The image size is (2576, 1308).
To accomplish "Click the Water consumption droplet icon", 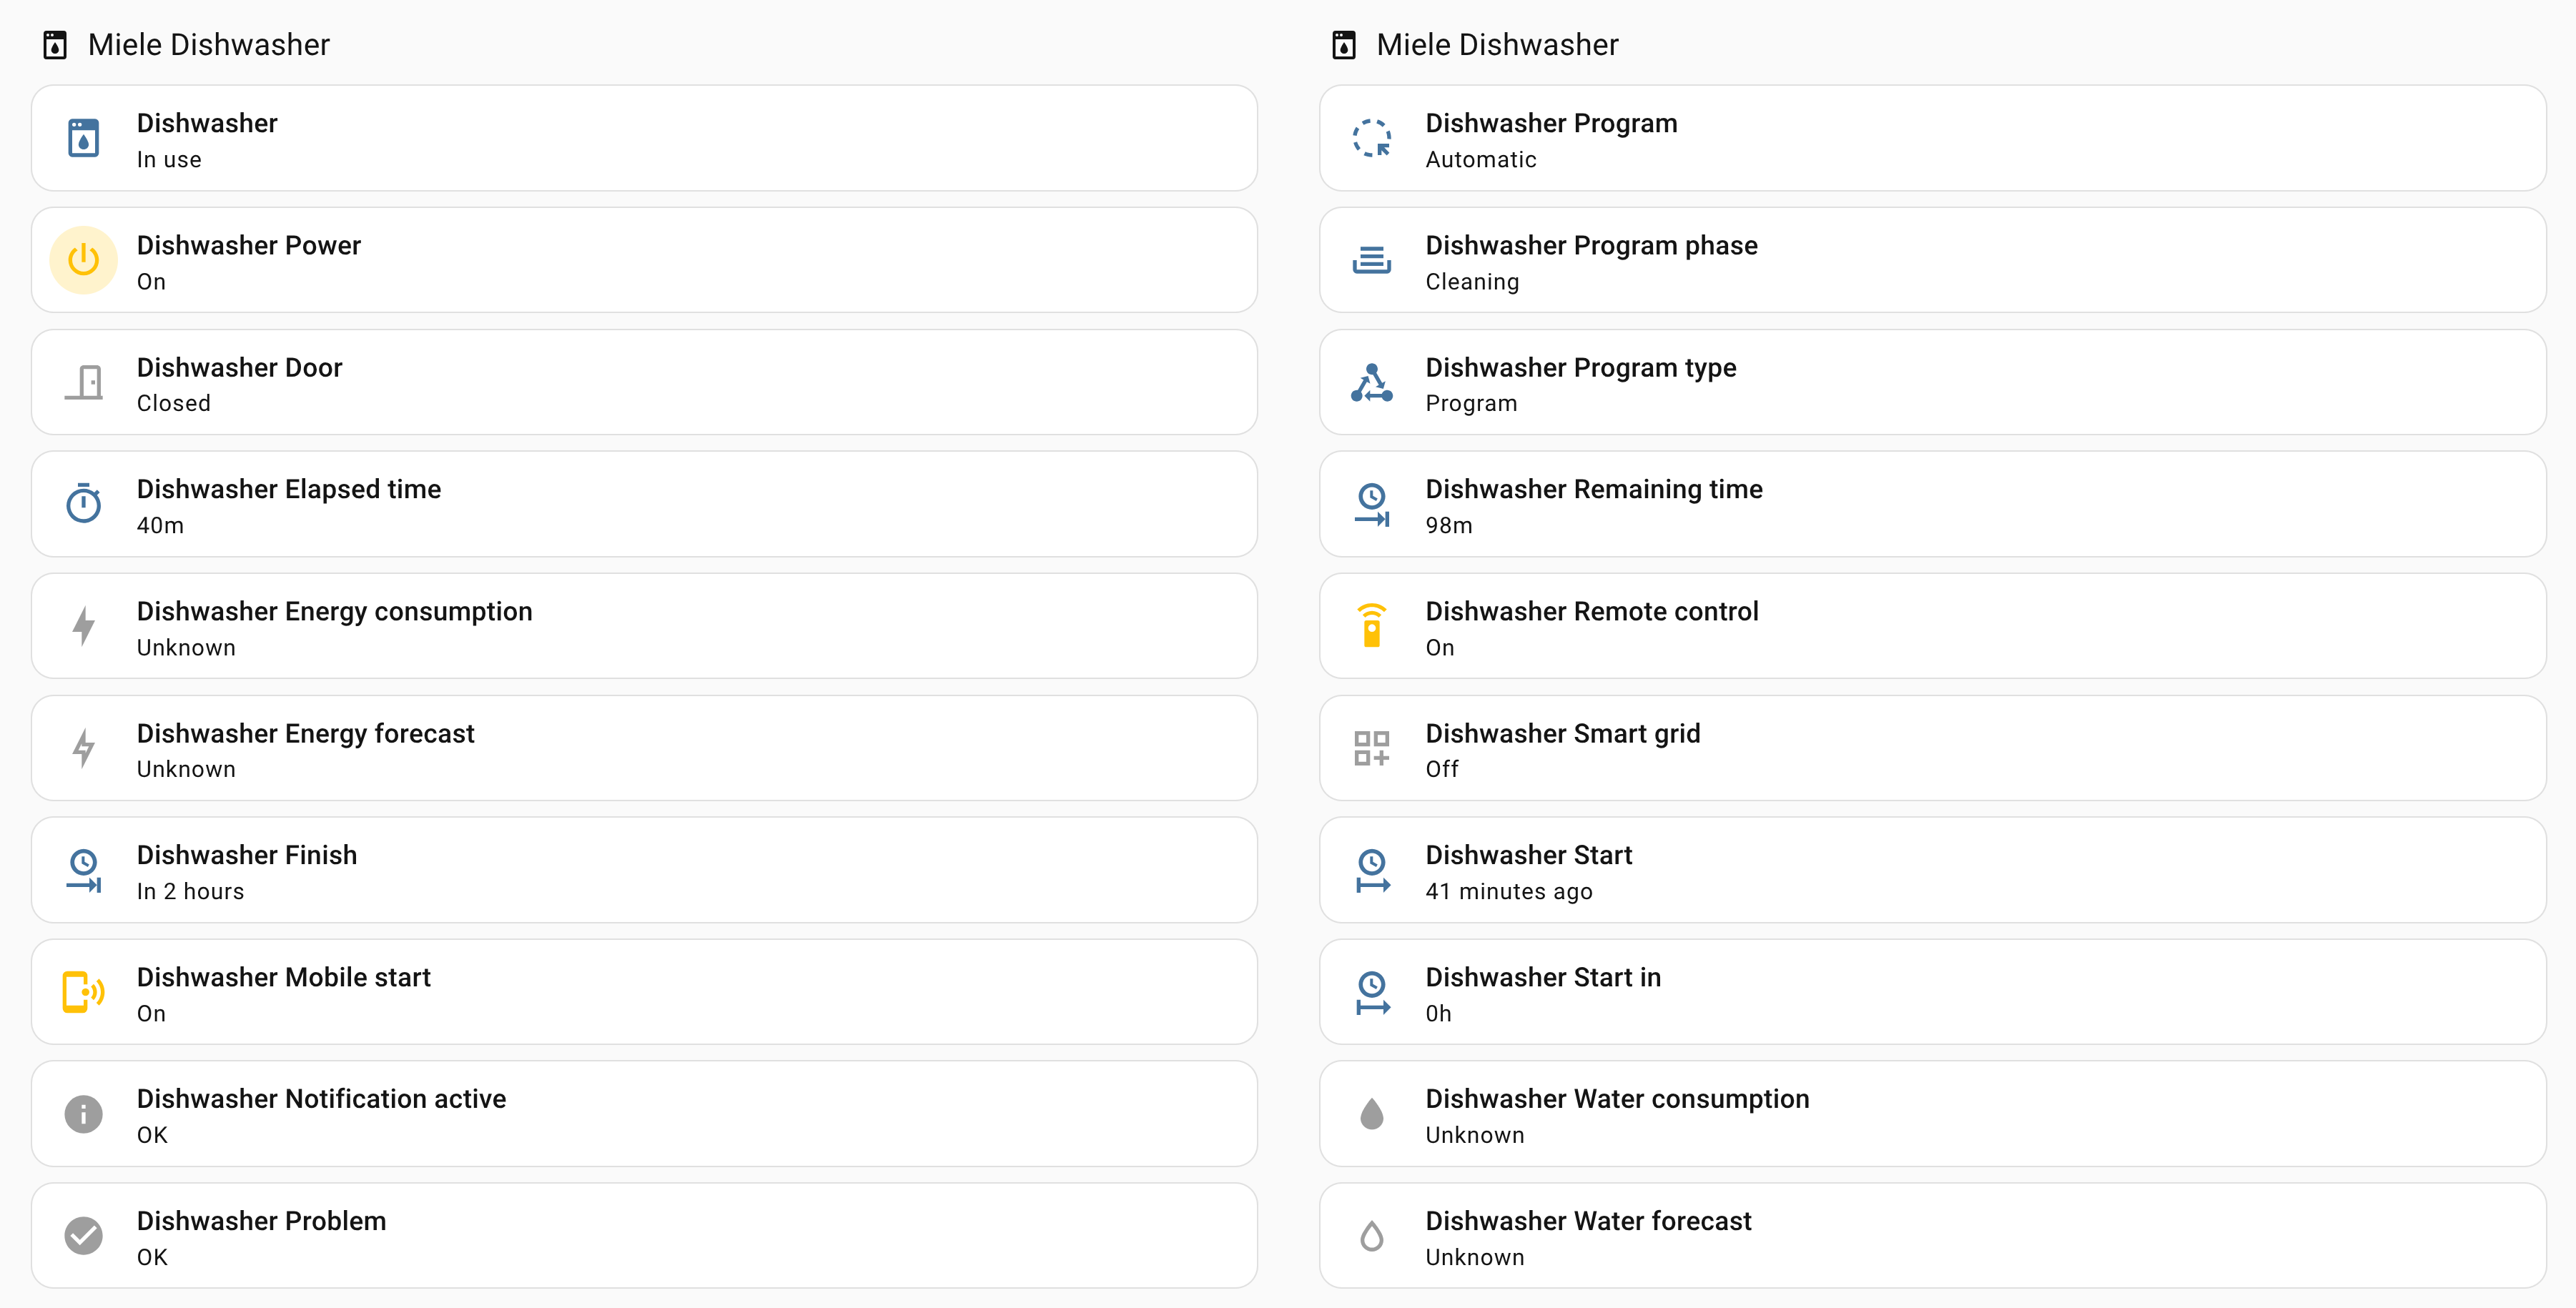I will (x=1371, y=1114).
